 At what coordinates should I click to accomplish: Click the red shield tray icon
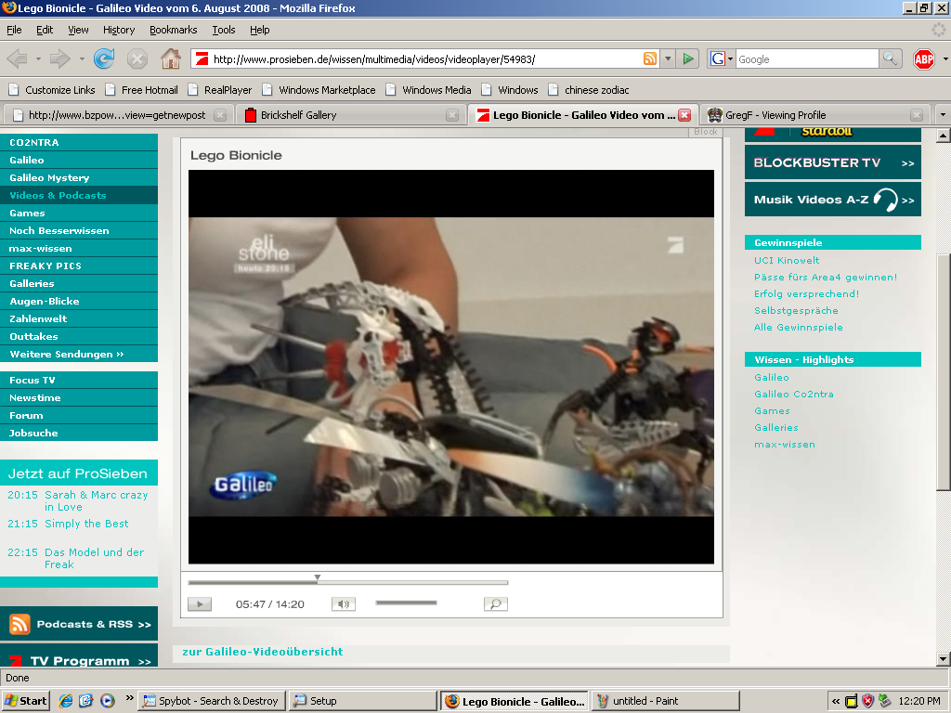[x=868, y=701]
